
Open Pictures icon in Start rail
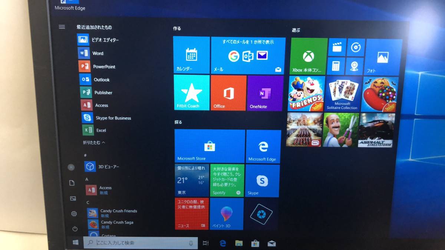click(73, 199)
